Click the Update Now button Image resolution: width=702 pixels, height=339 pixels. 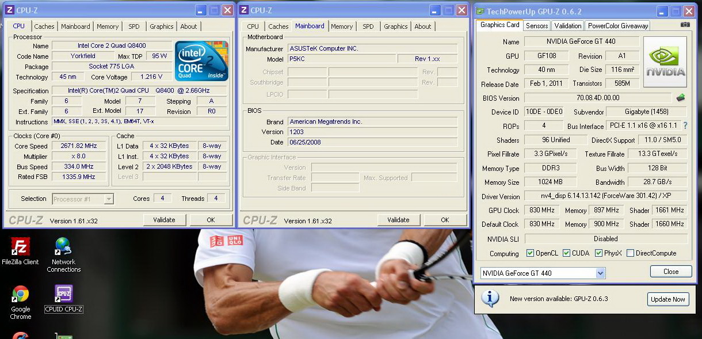(x=668, y=299)
